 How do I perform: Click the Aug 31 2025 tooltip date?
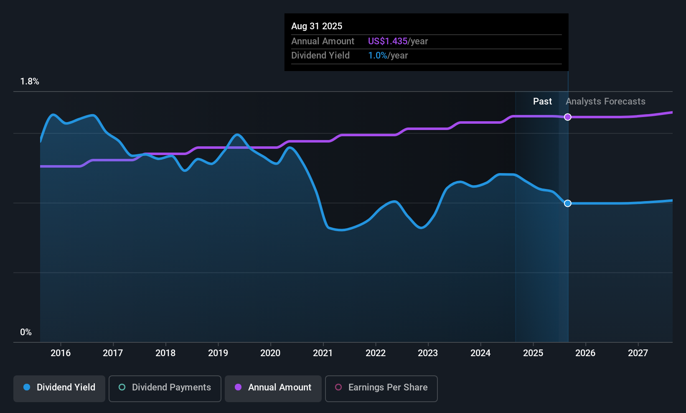pyautogui.click(x=317, y=26)
